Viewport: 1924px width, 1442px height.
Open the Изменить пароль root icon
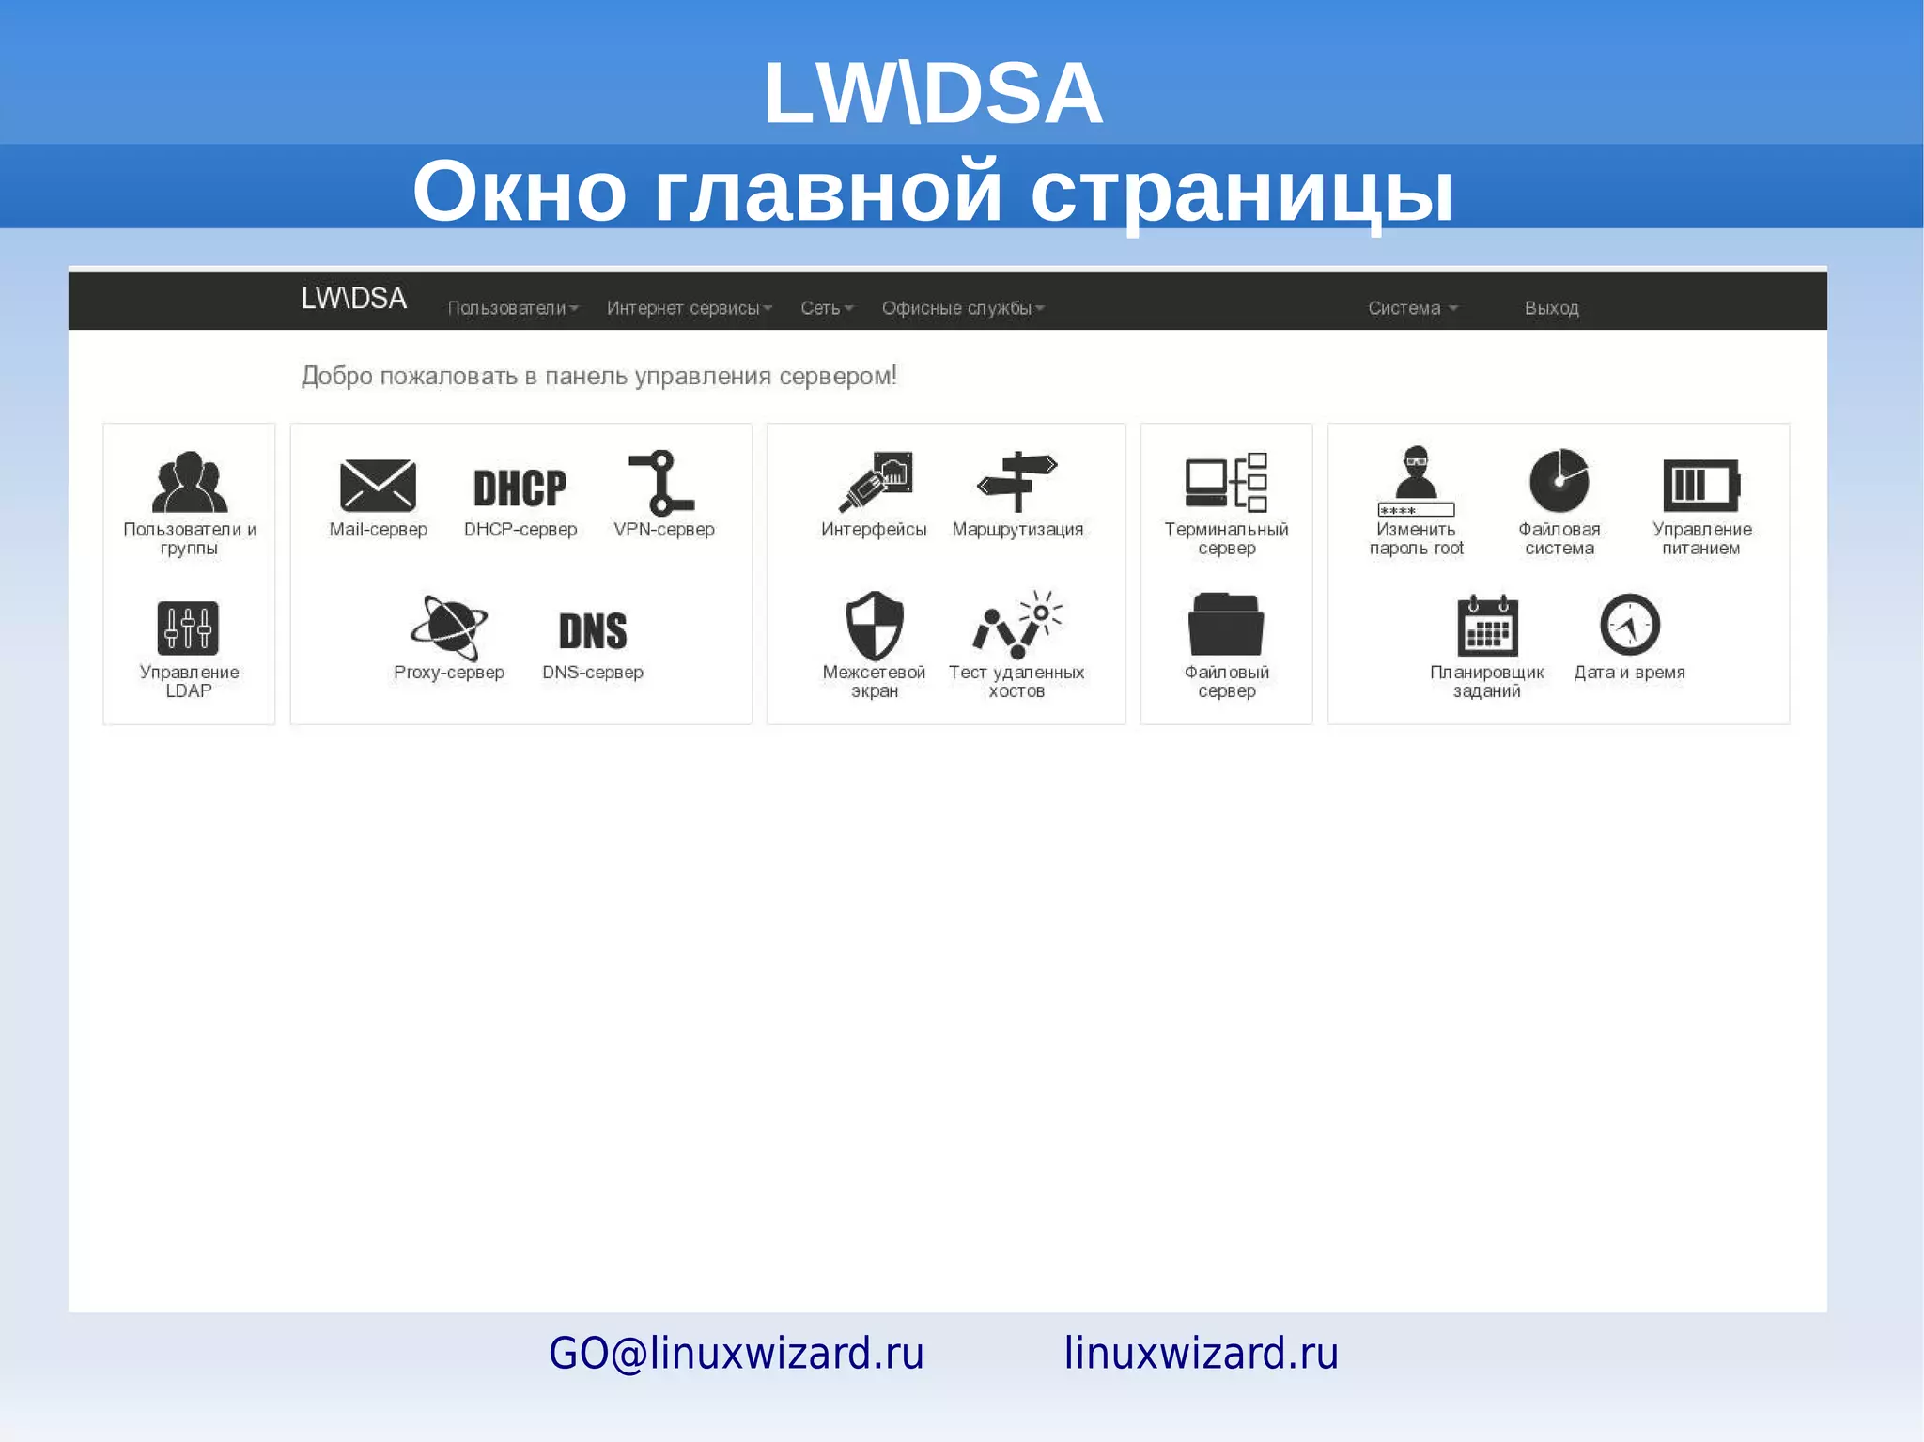coord(1416,481)
